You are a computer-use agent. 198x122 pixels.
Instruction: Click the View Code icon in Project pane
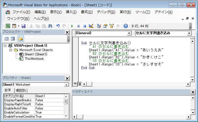pyautogui.click(x=7, y=39)
